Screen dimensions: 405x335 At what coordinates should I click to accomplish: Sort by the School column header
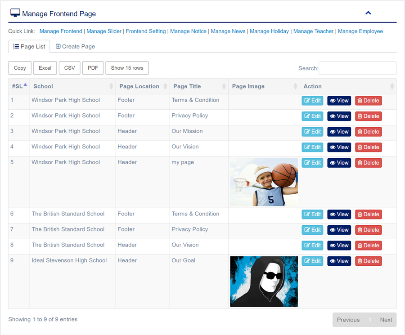[x=72, y=86]
